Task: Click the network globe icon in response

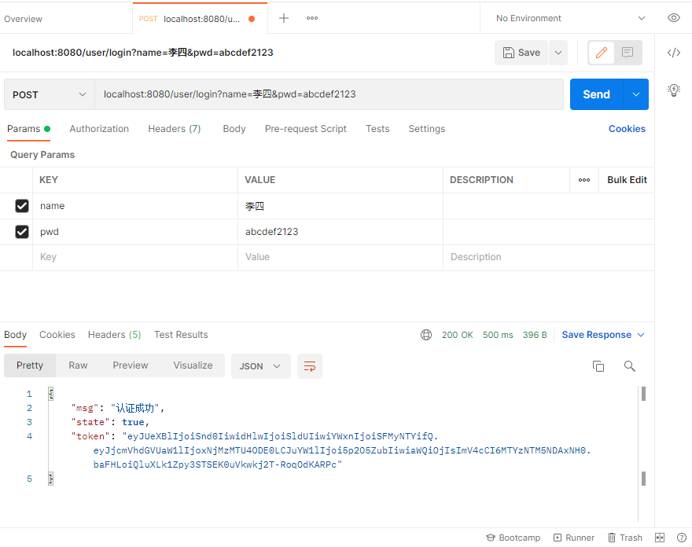Action: (426, 335)
